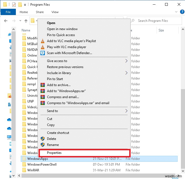The image size is (185, 179).
Task: Click the WindowsPowerShell folder icon
Action: [x=24, y=165]
